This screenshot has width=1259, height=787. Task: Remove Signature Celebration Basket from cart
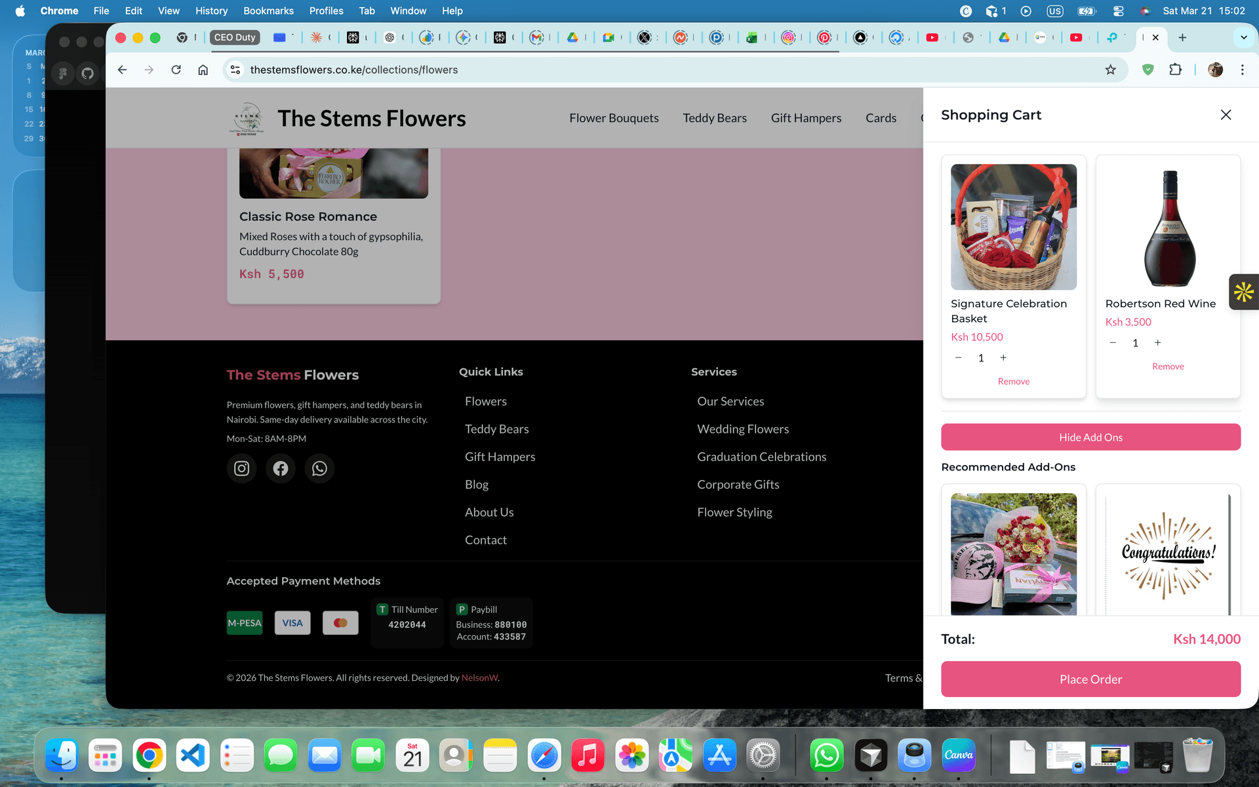[x=1014, y=381]
